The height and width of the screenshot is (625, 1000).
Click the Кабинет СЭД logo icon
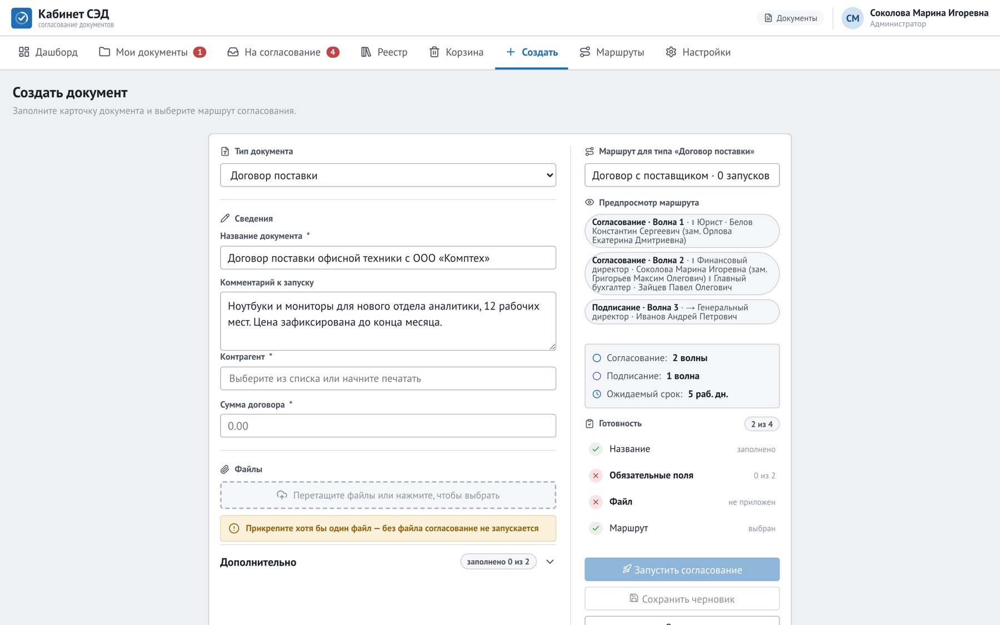pyautogui.click(x=22, y=18)
